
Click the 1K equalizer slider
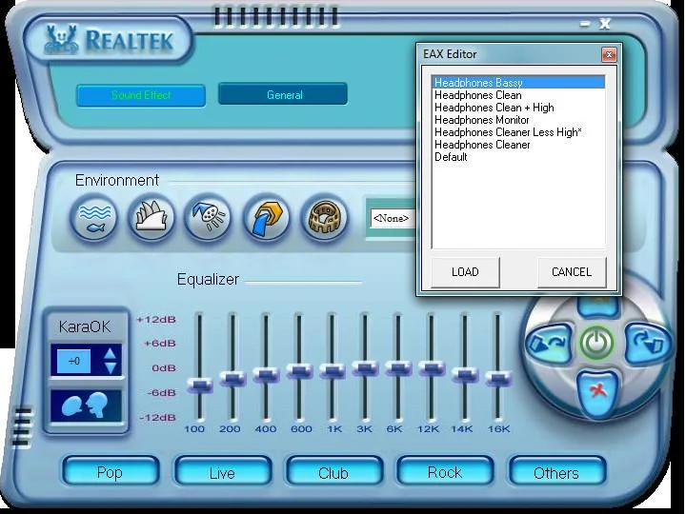coord(333,370)
